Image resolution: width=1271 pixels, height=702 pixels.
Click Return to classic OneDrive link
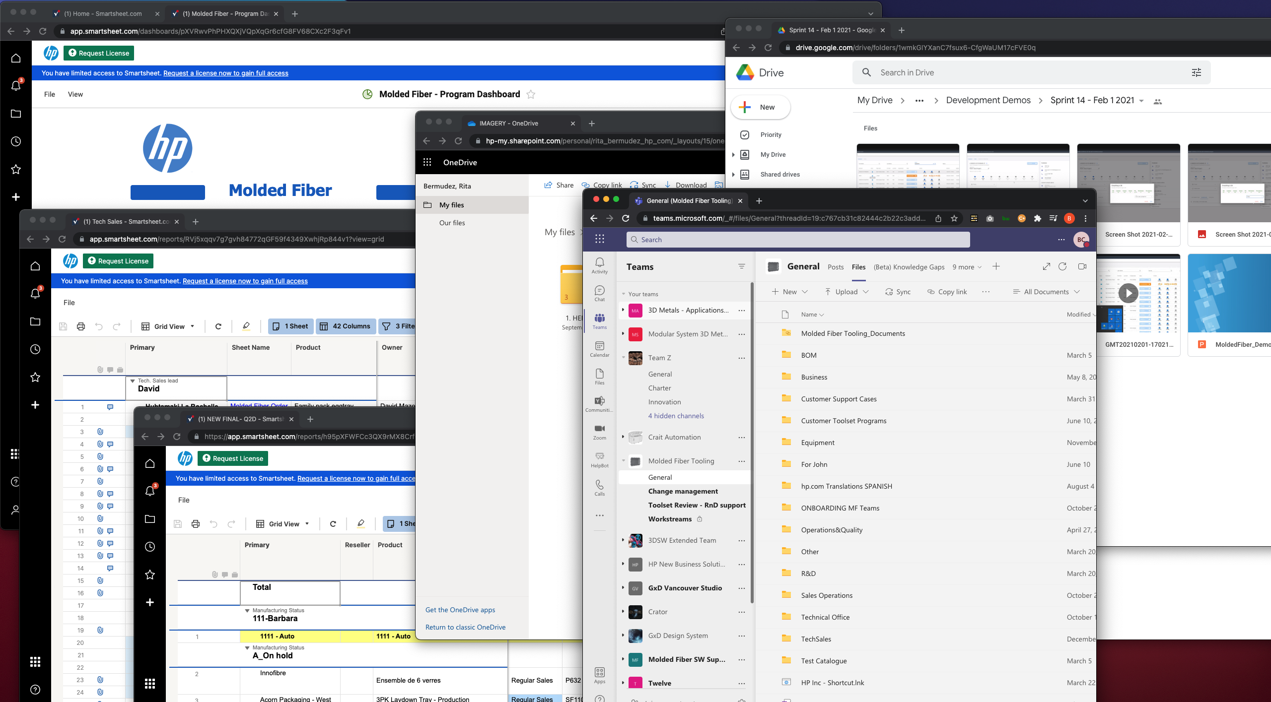(x=465, y=627)
